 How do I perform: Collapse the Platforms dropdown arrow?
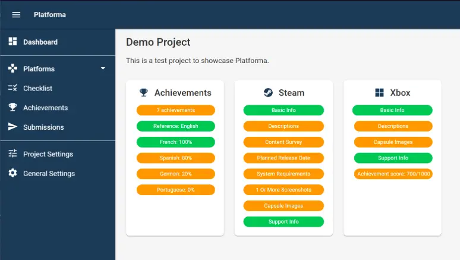pyautogui.click(x=103, y=68)
